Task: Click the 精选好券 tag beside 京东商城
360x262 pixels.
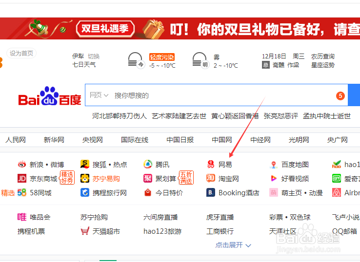Action: click(x=67, y=178)
